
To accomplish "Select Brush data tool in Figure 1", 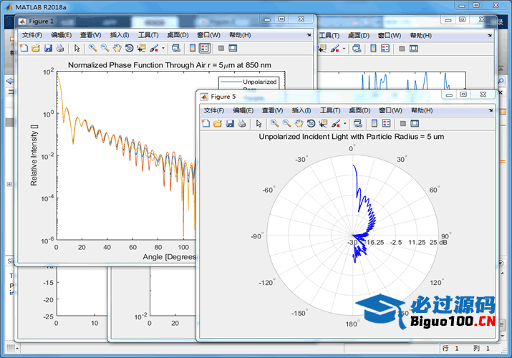I will [154, 48].
